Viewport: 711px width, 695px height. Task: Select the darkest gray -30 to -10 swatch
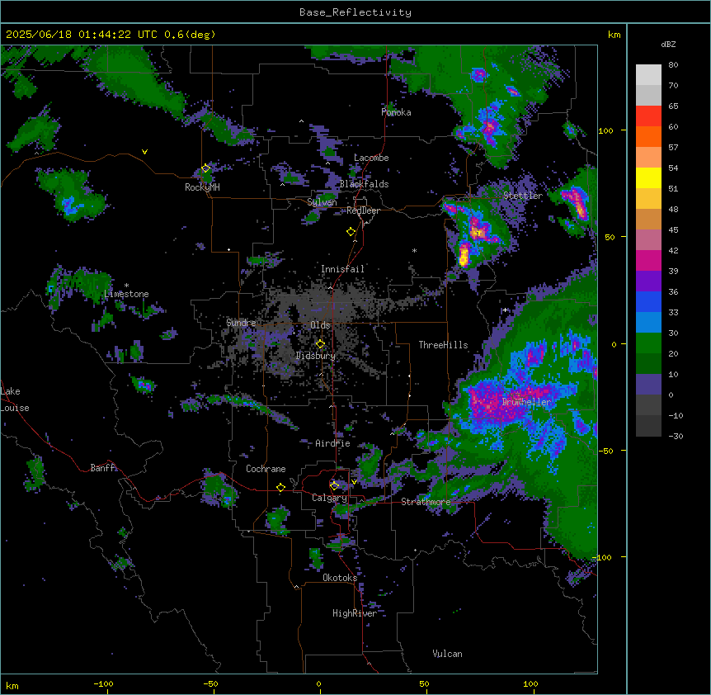click(648, 426)
